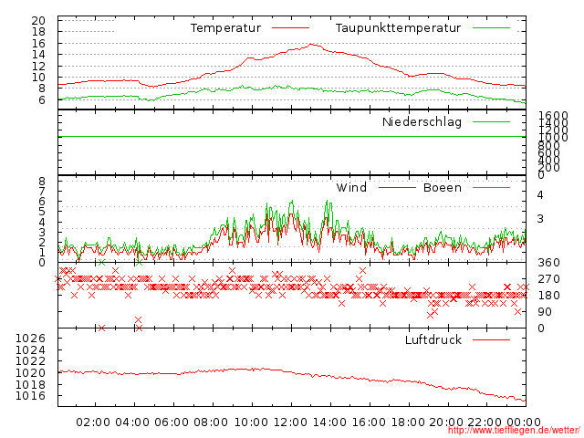This screenshot has height=438, width=584.
Task: Click the 10 temperature axis value
Action: click(38, 77)
